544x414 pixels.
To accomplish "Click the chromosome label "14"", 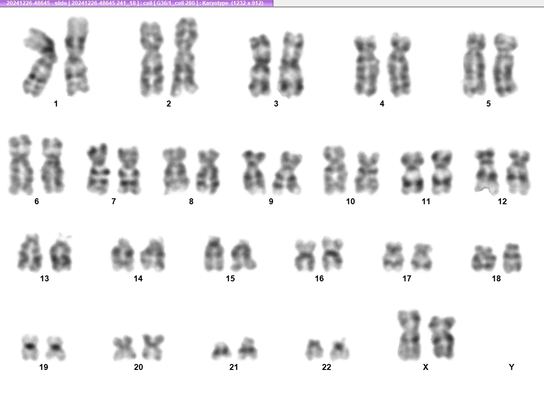I will pyautogui.click(x=138, y=278).
